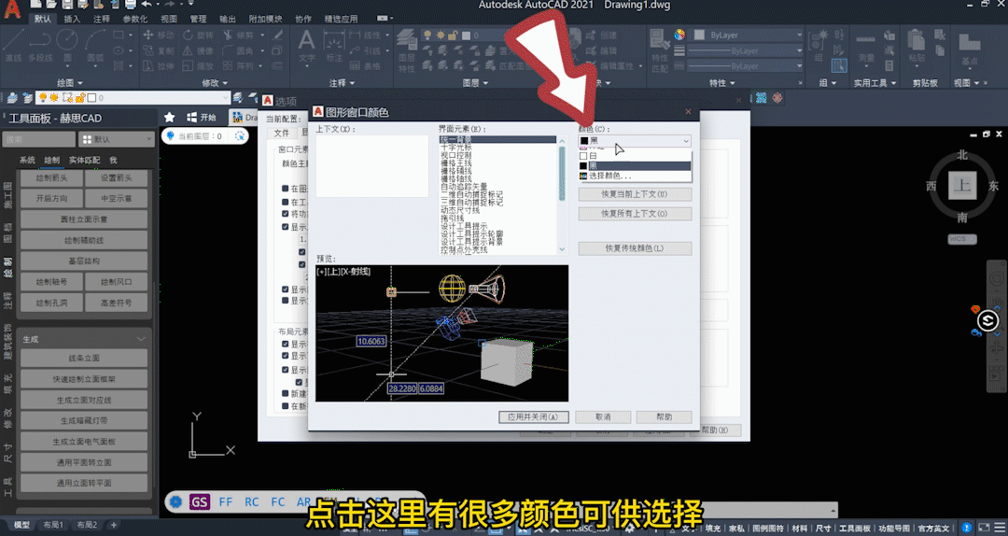Open Layer Properties (图层特性) manager
The height and width of the screenshot is (536, 1008).
coord(406,50)
